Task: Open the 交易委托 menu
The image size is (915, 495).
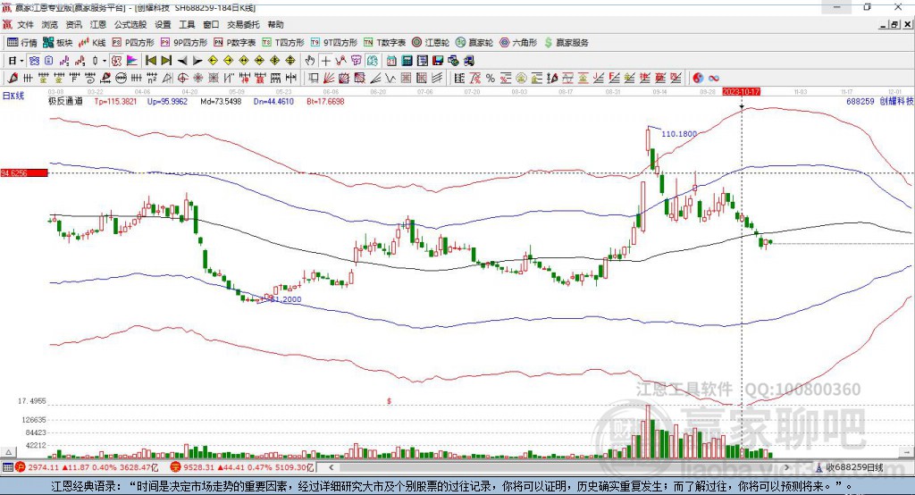Action: click(x=243, y=24)
